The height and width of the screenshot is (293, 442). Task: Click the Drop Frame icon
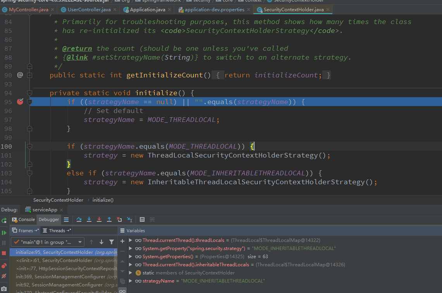click(x=119, y=219)
